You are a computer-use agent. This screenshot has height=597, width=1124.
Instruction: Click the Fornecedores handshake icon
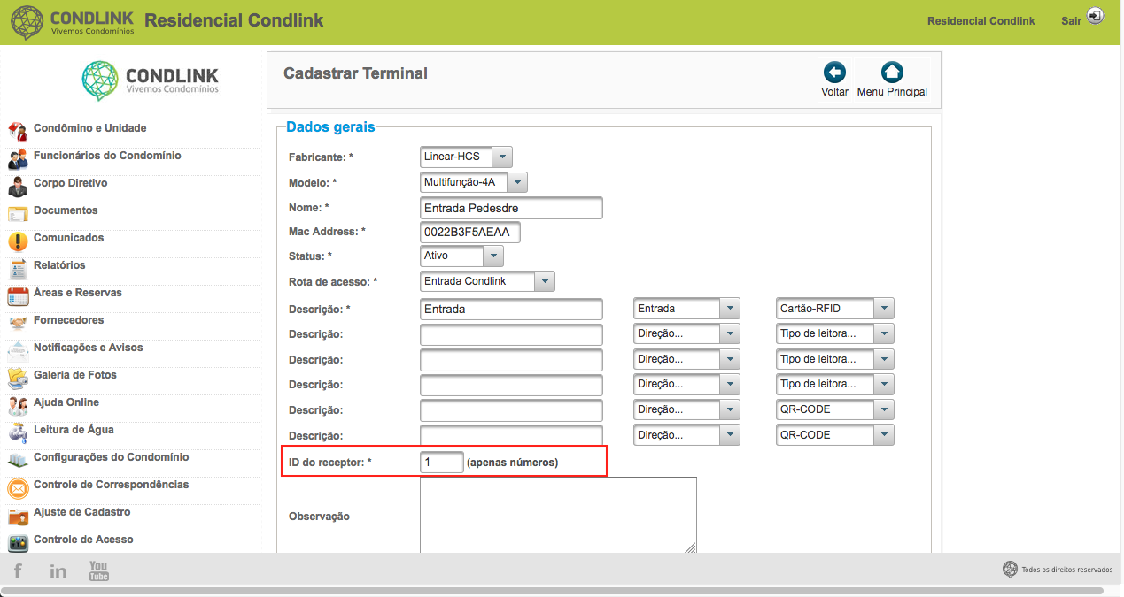point(18,324)
